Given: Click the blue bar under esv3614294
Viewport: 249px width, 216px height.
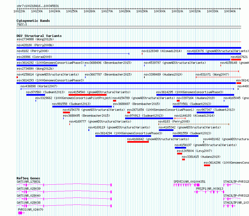Looking at the screenshot, I should [123, 136].
